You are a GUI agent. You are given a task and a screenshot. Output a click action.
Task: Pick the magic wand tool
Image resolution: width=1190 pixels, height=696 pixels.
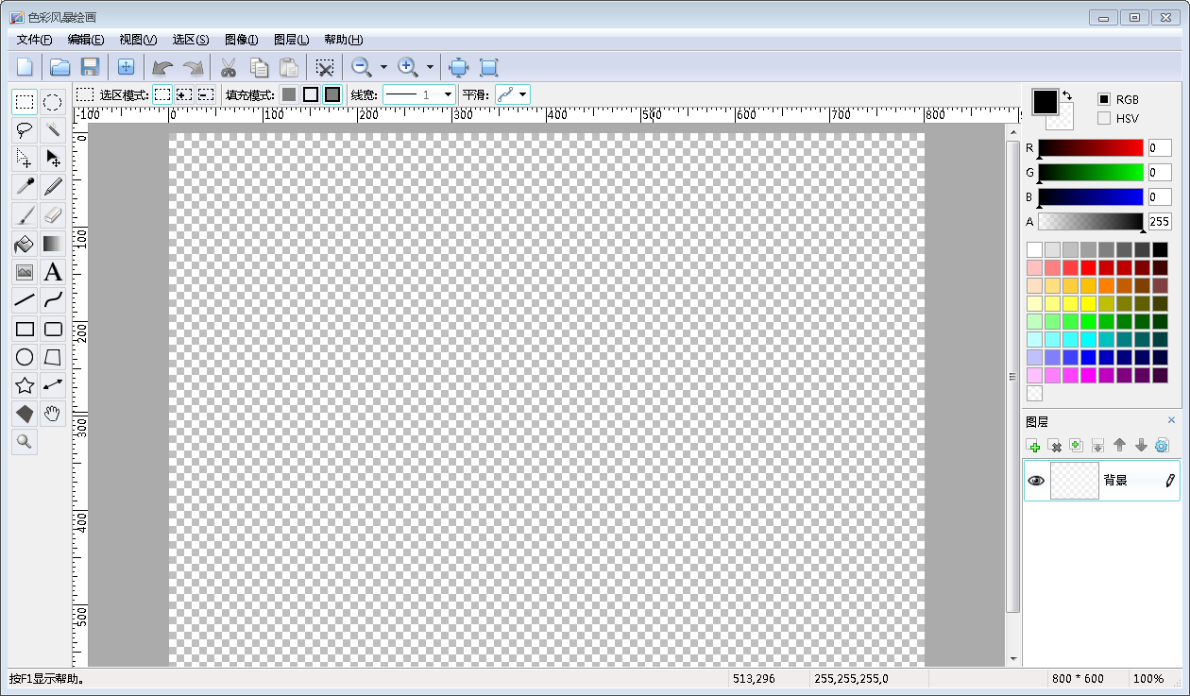(53, 130)
